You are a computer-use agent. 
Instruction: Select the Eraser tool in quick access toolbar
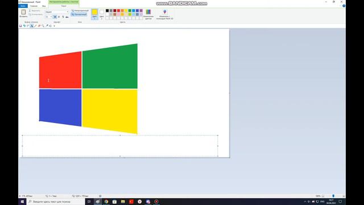click(x=39, y=26)
